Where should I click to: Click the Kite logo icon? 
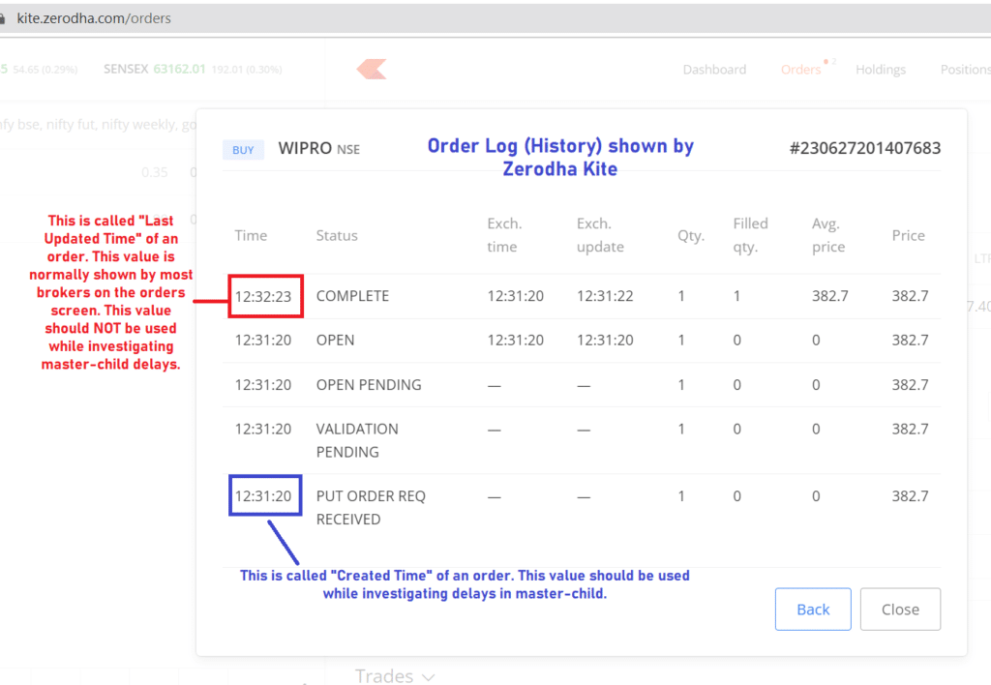click(x=372, y=69)
